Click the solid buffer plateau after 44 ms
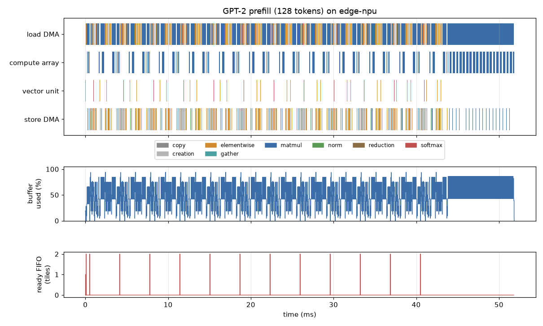Screen dimensions: 543x326 tap(480, 188)
